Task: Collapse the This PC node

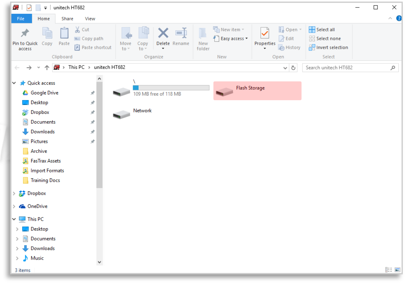Action: coord(14,219)
